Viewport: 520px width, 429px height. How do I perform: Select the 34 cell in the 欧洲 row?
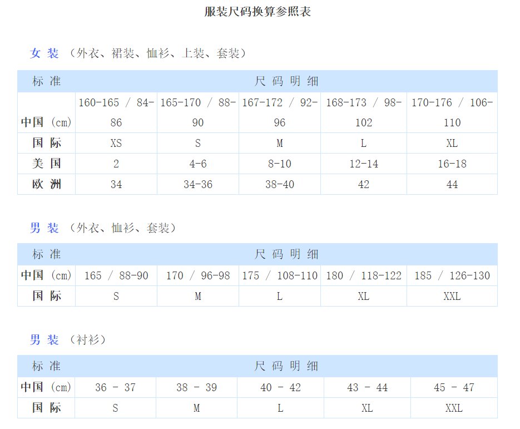tap(116, 184)
